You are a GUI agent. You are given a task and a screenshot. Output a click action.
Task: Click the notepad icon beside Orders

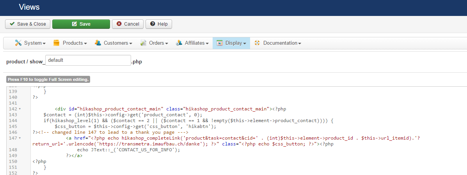pos(143,43)
